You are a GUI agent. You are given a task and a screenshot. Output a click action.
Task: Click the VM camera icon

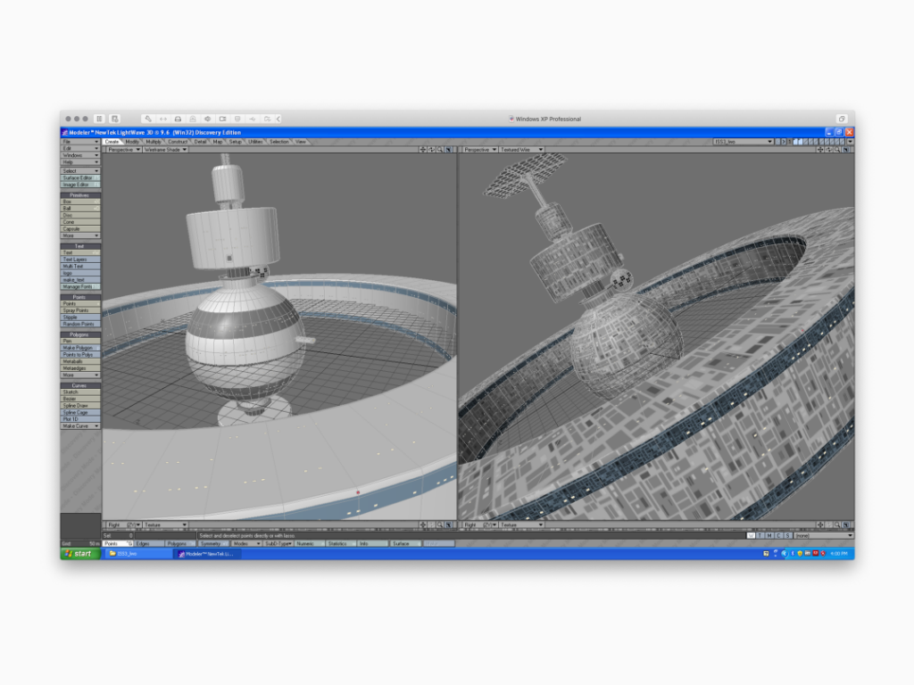point(222,119)
